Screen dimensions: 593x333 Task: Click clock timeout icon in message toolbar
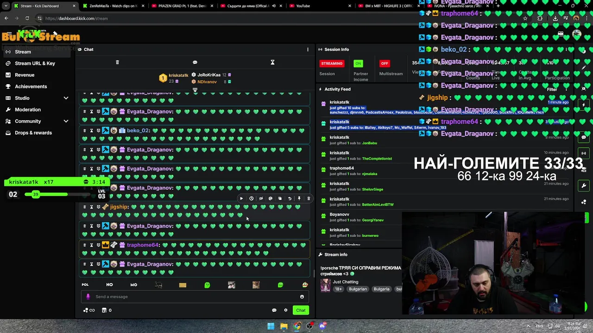(x=251, y=198)
